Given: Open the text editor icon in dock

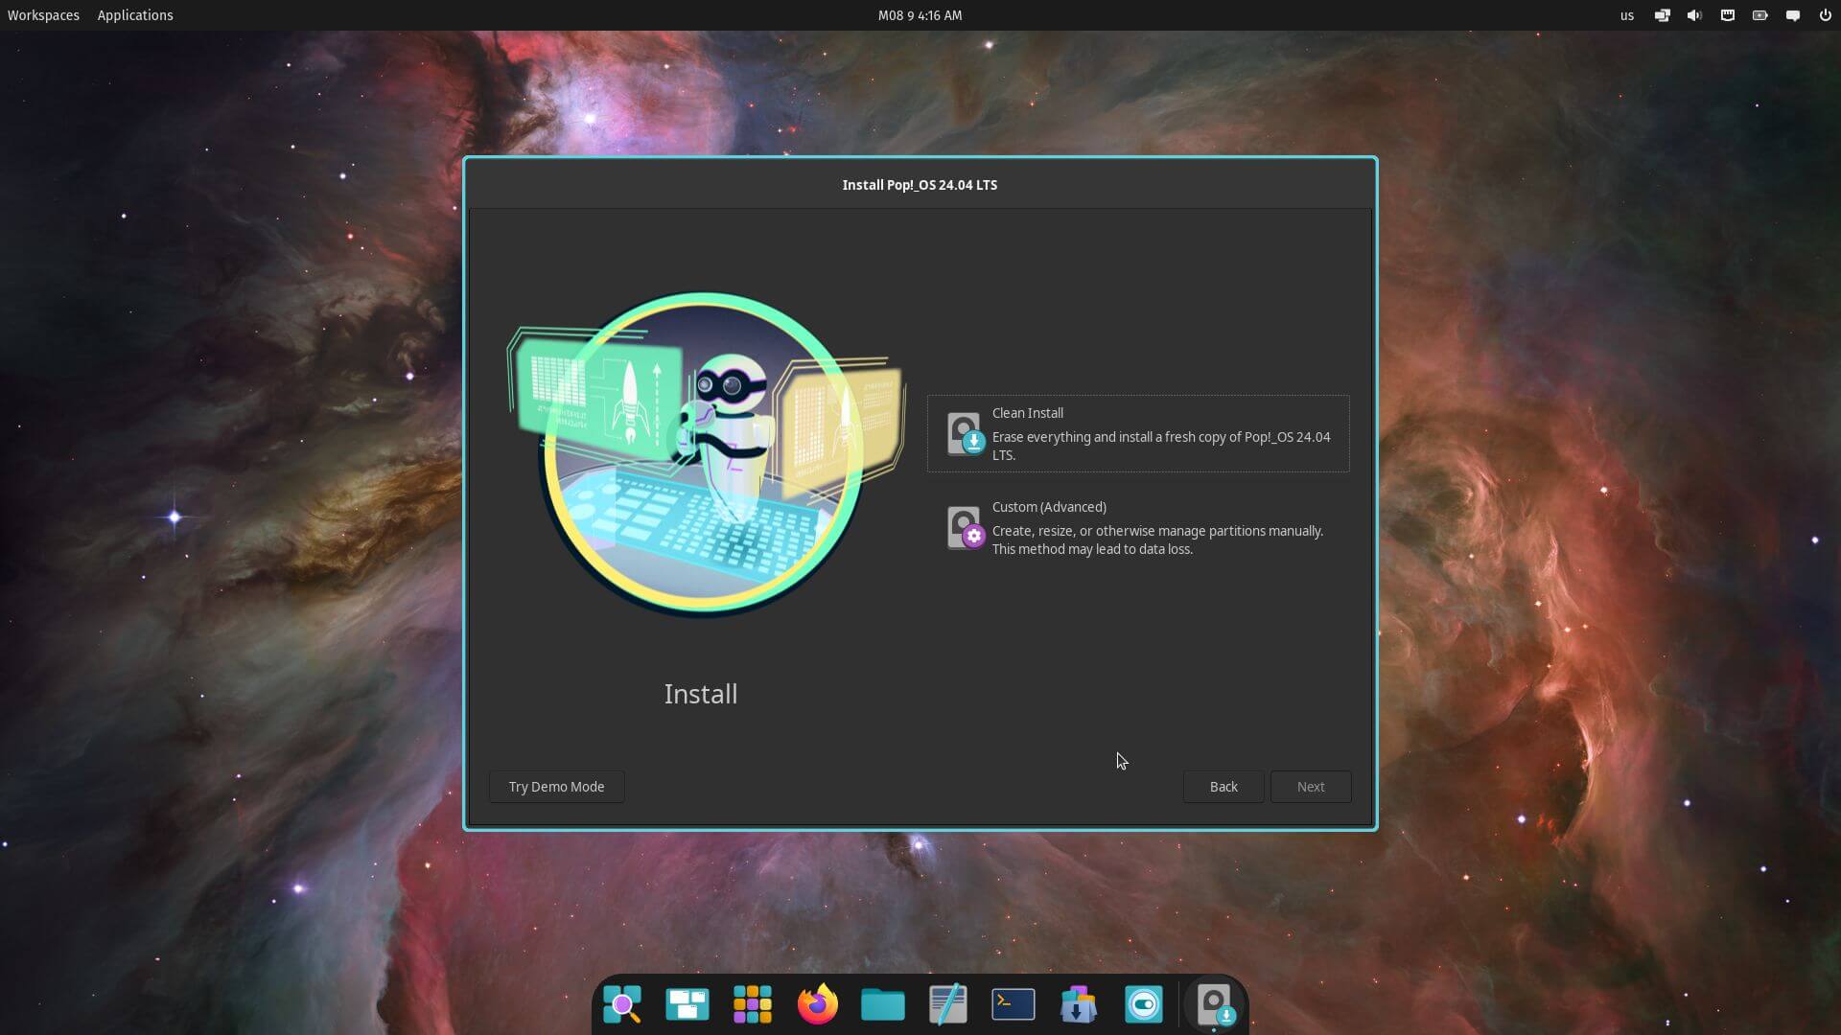Looking at the screenshot, I should pos(948,1004).
